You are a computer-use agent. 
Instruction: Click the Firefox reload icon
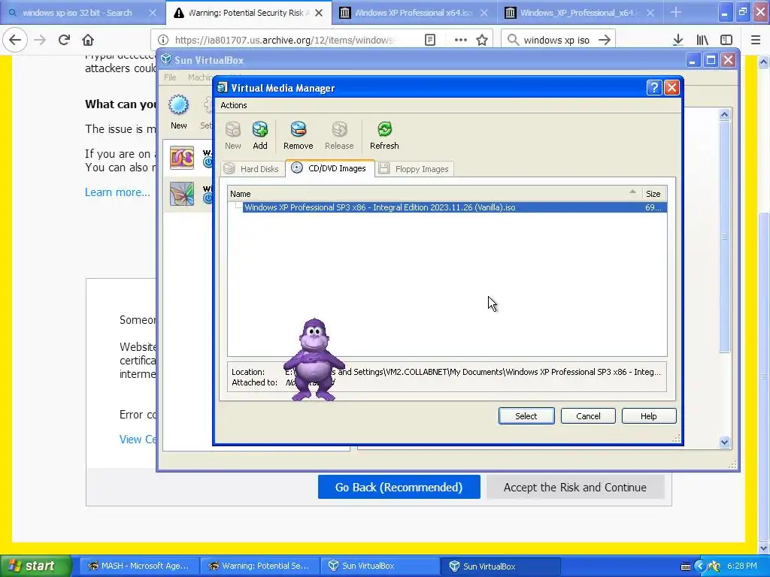pos(64,40)
